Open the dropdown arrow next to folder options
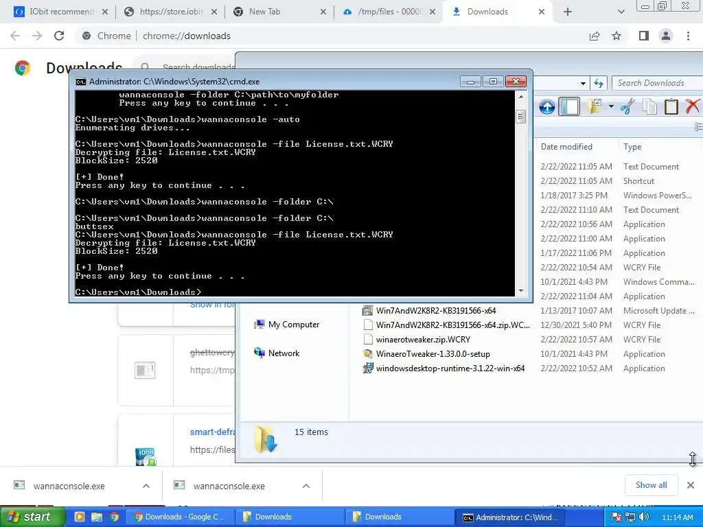 coord(611,106)
